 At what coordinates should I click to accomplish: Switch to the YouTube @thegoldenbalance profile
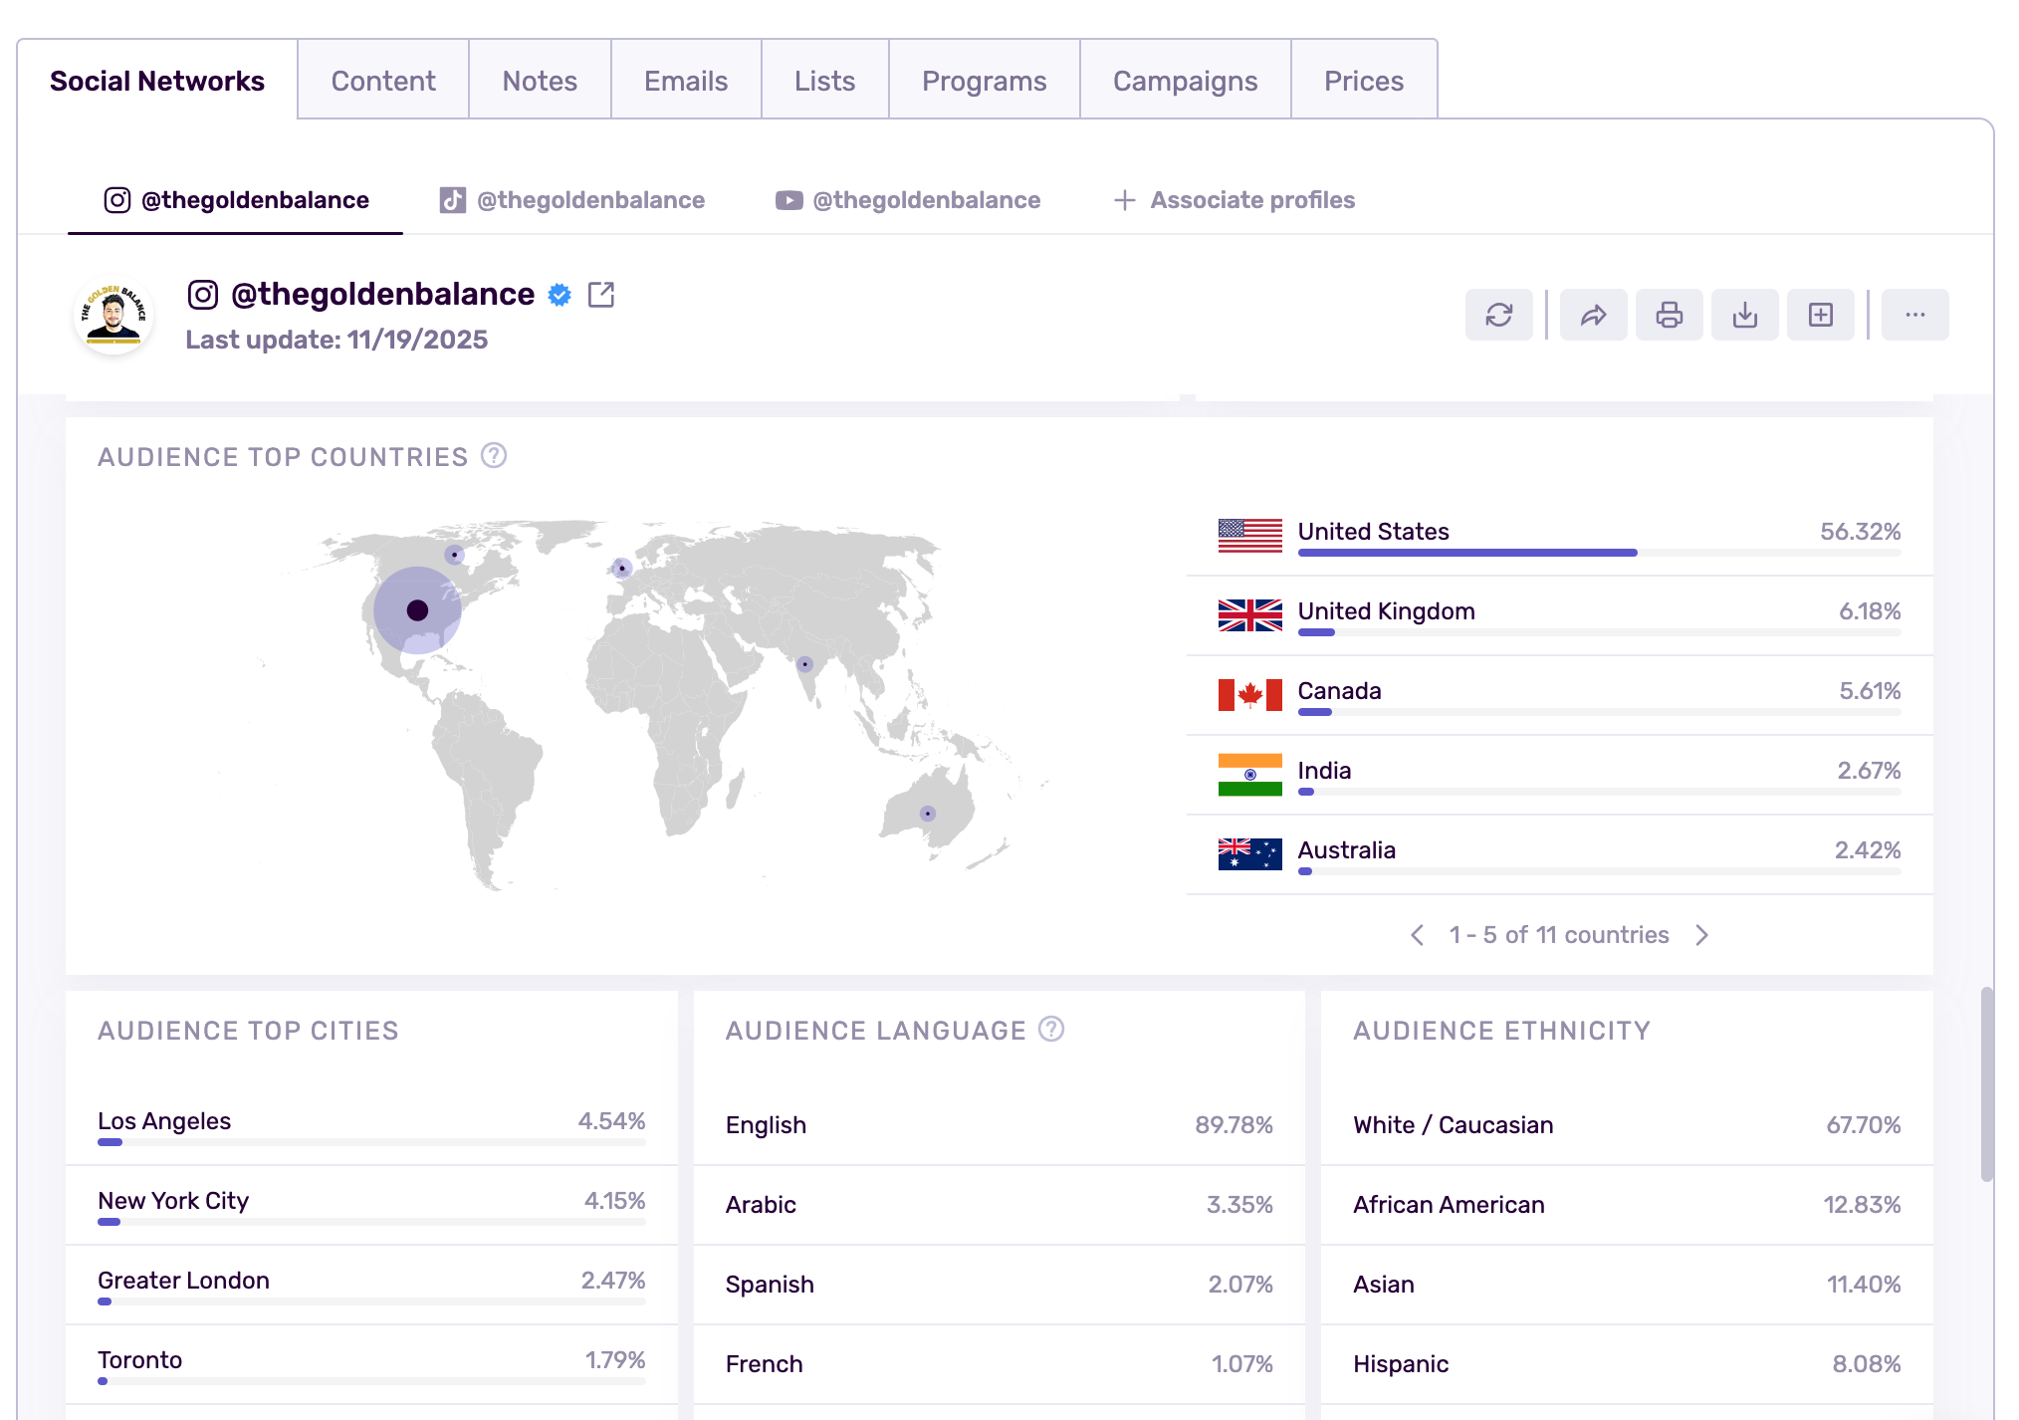(x=908, y=200)
